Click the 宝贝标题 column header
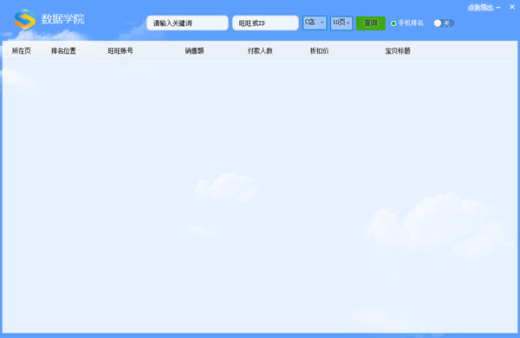520x338 pixels. (398, 51)
